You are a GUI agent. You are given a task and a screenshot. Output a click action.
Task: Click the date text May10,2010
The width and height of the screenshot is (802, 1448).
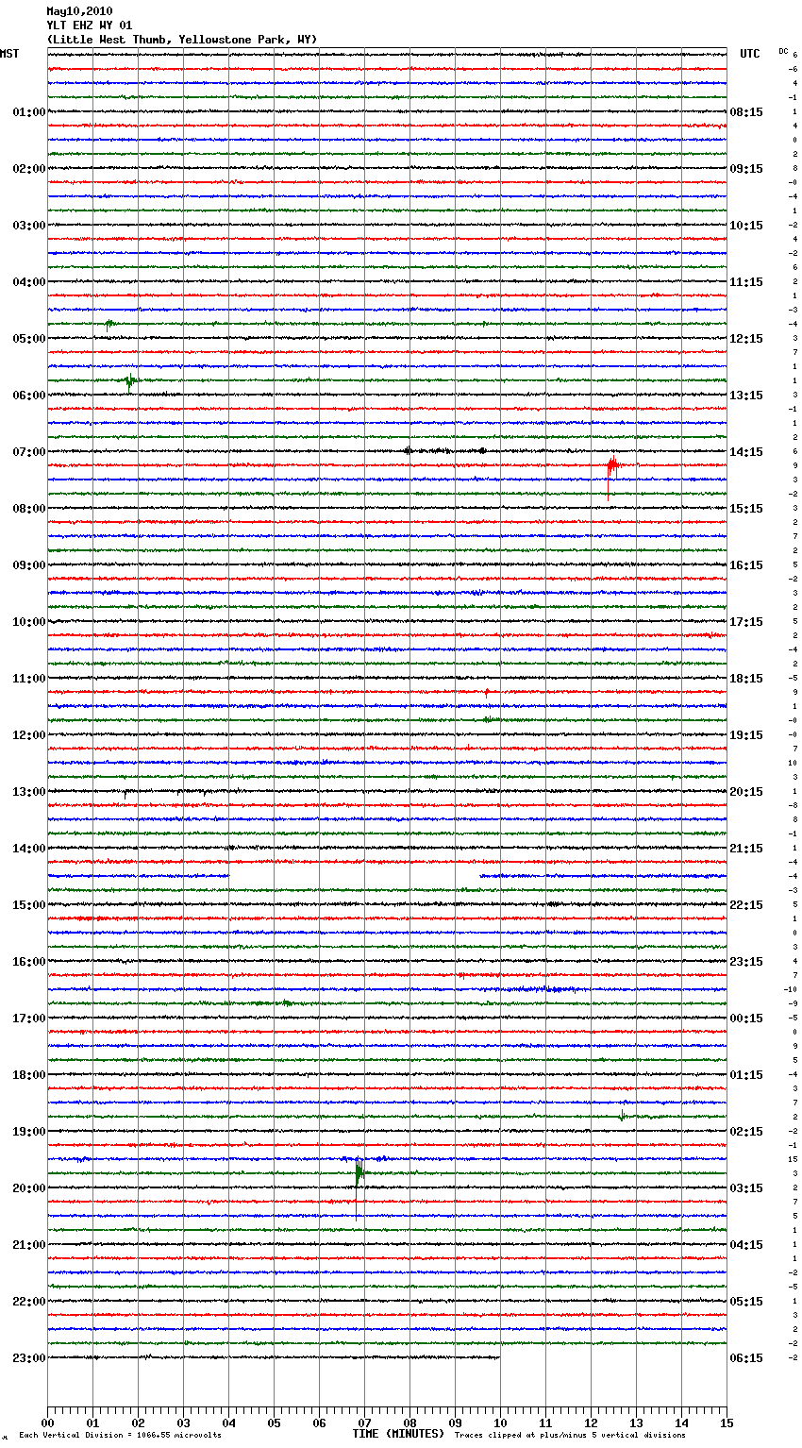tap(79, 11)
